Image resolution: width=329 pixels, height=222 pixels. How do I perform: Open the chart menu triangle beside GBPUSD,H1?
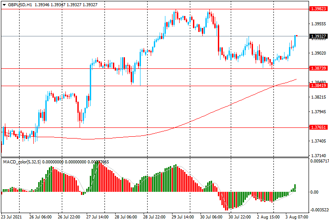coord(4,5)
